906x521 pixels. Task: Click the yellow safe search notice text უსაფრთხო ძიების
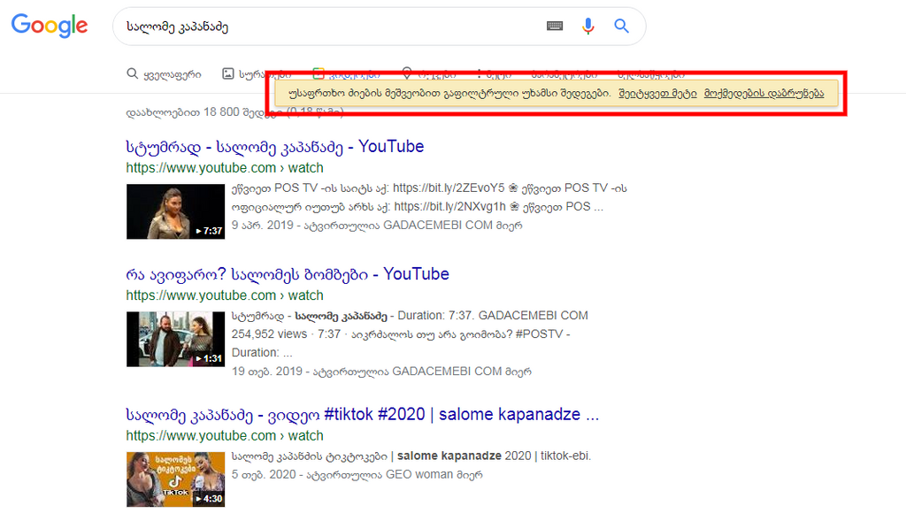coord(449,94)
